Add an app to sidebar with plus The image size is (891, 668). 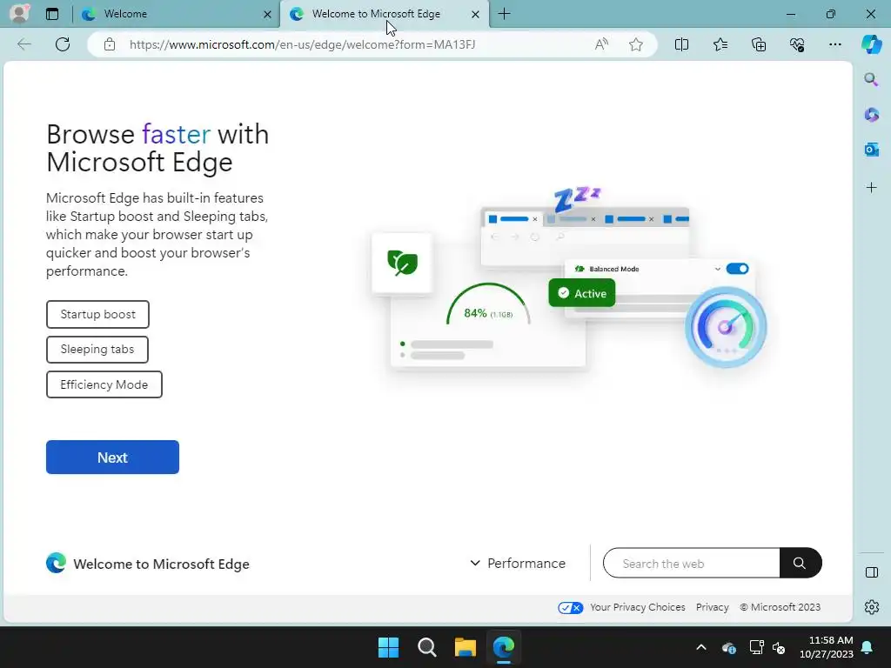point(871,188)
